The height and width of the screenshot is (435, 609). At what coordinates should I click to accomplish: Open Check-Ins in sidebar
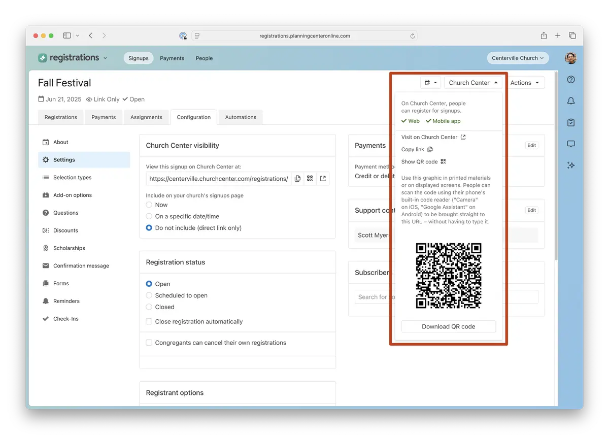click(x=84, y=319)
